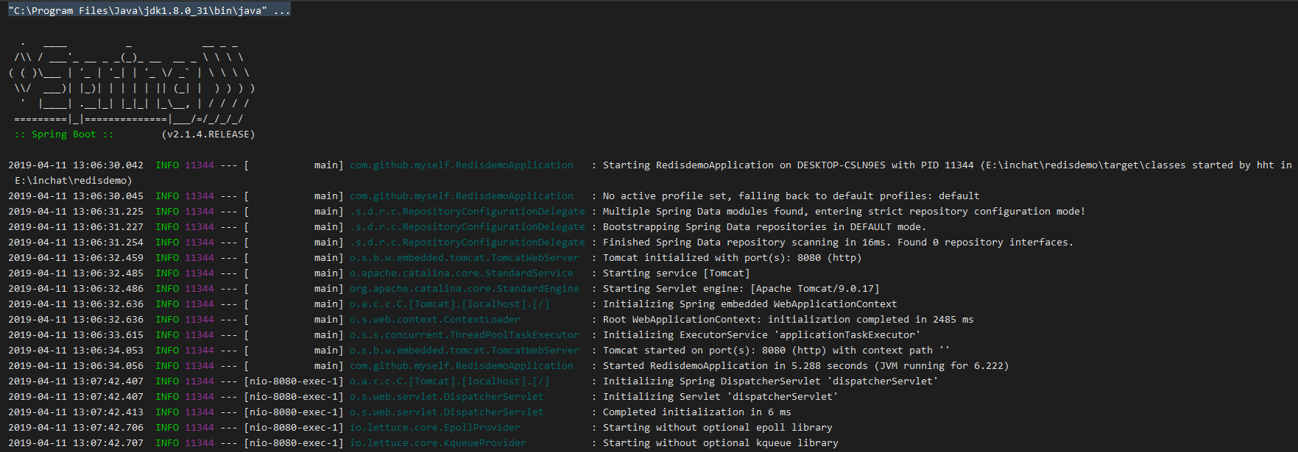The height and width of the screenshot is (452, 1298).
Task: Click the timestamp '2019-04-11 13:07:42.413'
Action: [x=76, y=412]
